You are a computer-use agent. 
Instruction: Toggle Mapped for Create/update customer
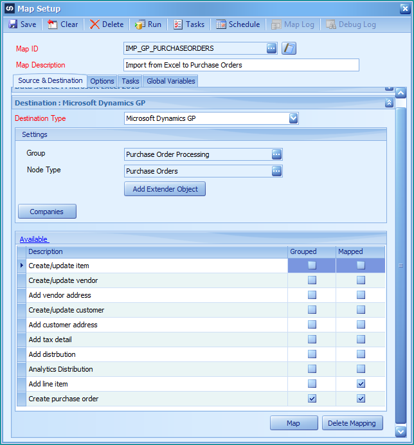(x=361, y=309)
